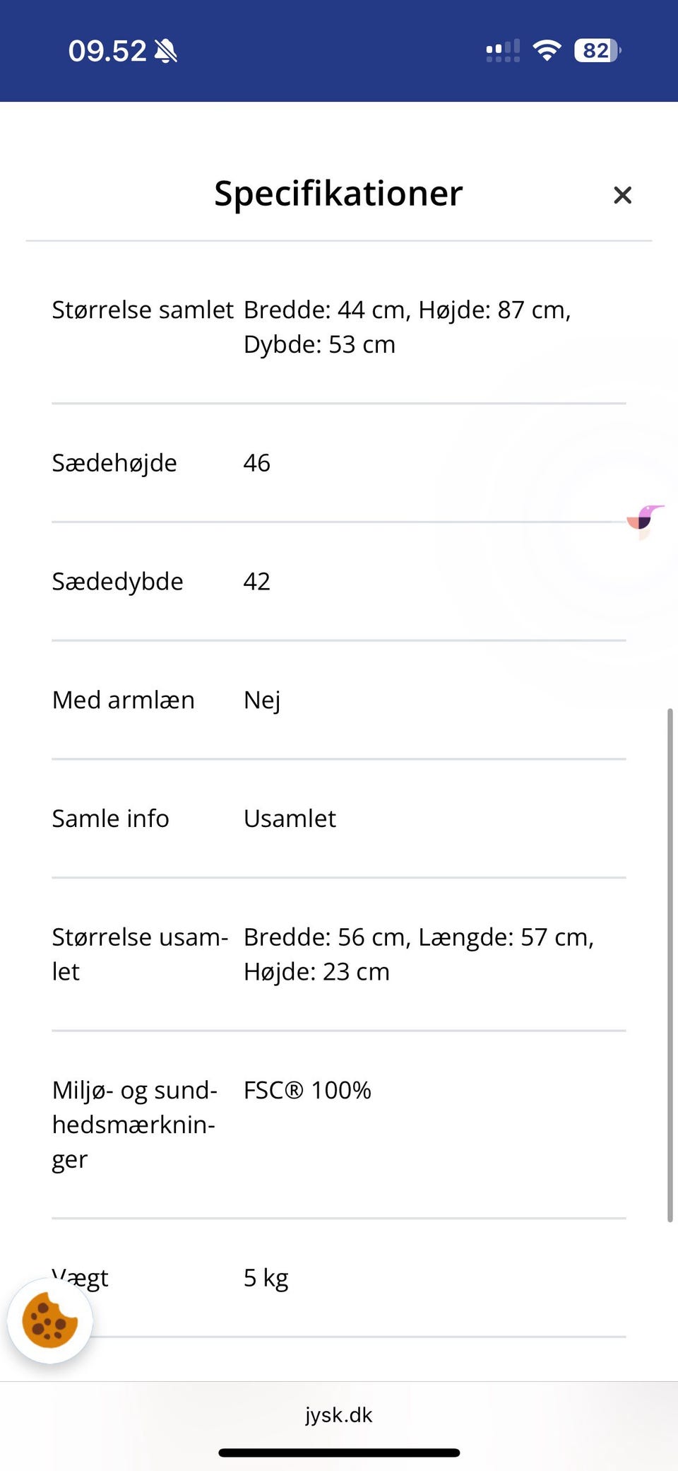Tap the FSC® 100% certification text

point(307,1090)
